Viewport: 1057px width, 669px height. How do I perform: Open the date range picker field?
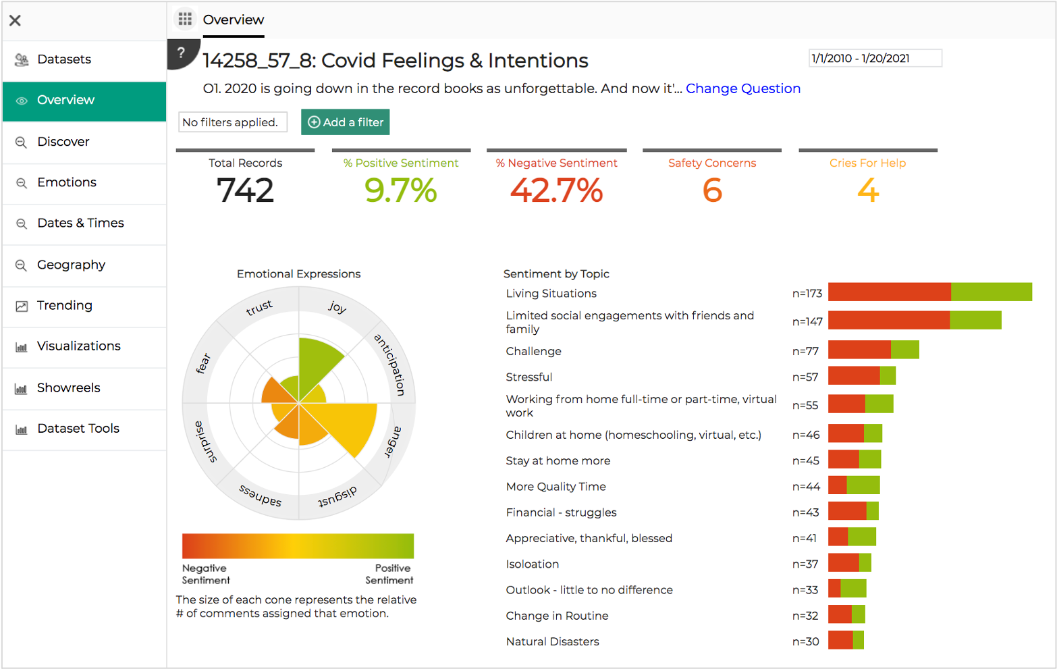(875, 59)
